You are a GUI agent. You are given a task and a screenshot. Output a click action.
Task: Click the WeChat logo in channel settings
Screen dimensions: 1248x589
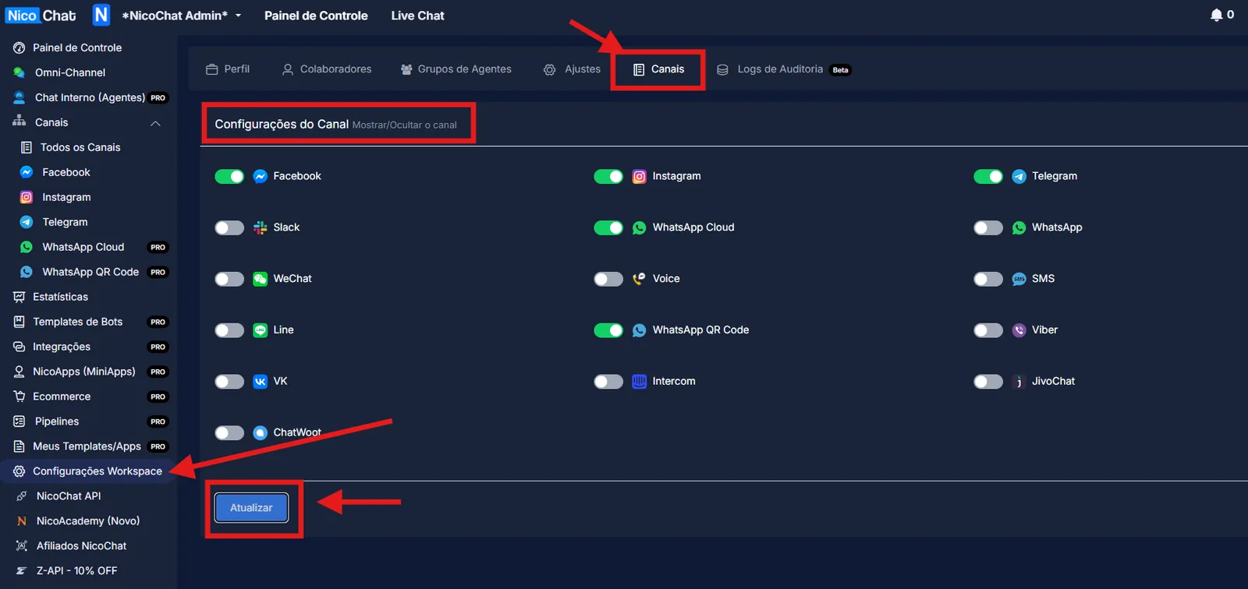pos(261,279)
